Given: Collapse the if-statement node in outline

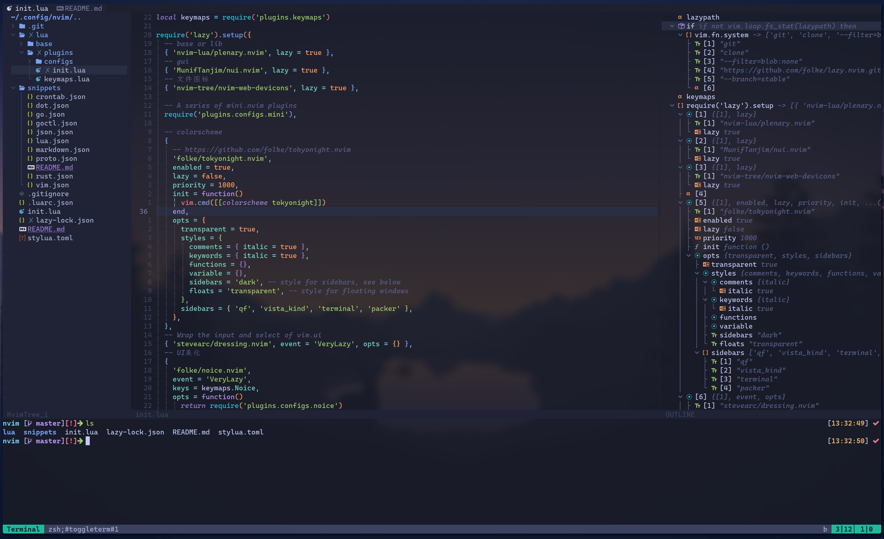Looking at the screenshot, I should coord(672,26).
